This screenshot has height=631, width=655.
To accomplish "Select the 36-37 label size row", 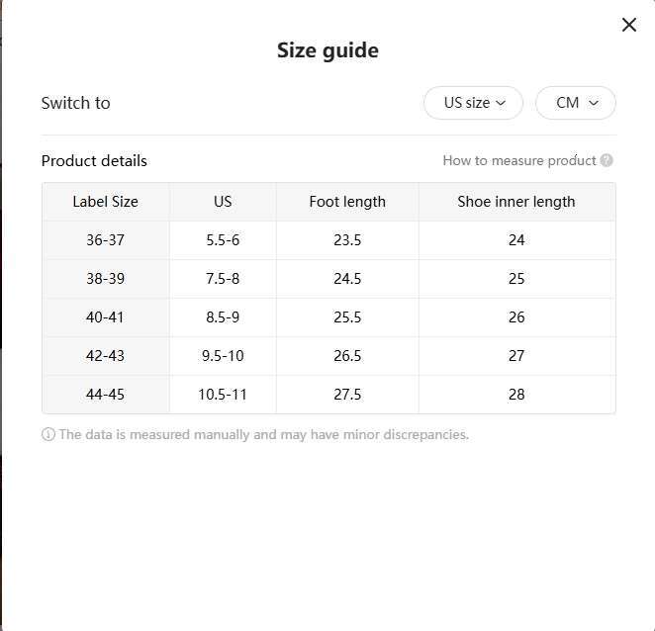I will 105,240.
